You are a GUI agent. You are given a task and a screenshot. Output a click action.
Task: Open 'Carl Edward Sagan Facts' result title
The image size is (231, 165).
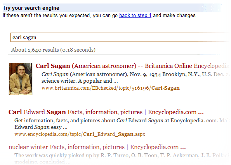click(106, 112)
